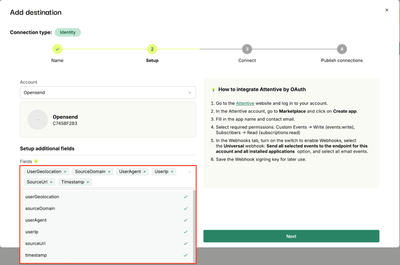Remove the UserAgent tag
400x265 pixels.
tap(144, 172)
